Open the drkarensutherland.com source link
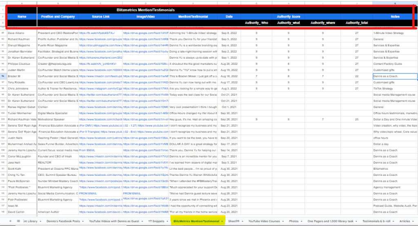418x226 pixels. [101, 58]
